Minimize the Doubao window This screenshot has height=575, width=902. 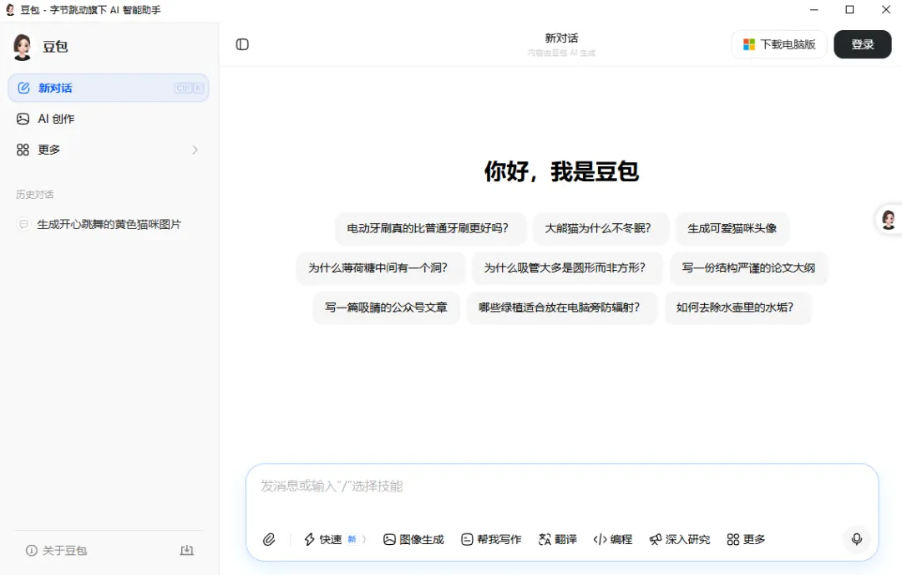[x=814, y=10]
